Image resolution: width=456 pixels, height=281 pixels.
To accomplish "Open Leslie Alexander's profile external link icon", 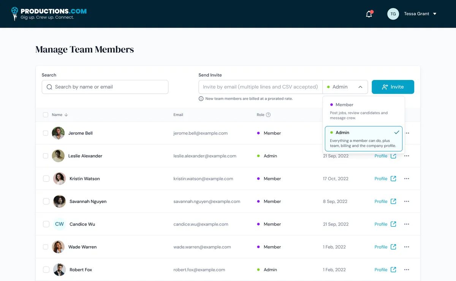I will click(x=393, y=156).
